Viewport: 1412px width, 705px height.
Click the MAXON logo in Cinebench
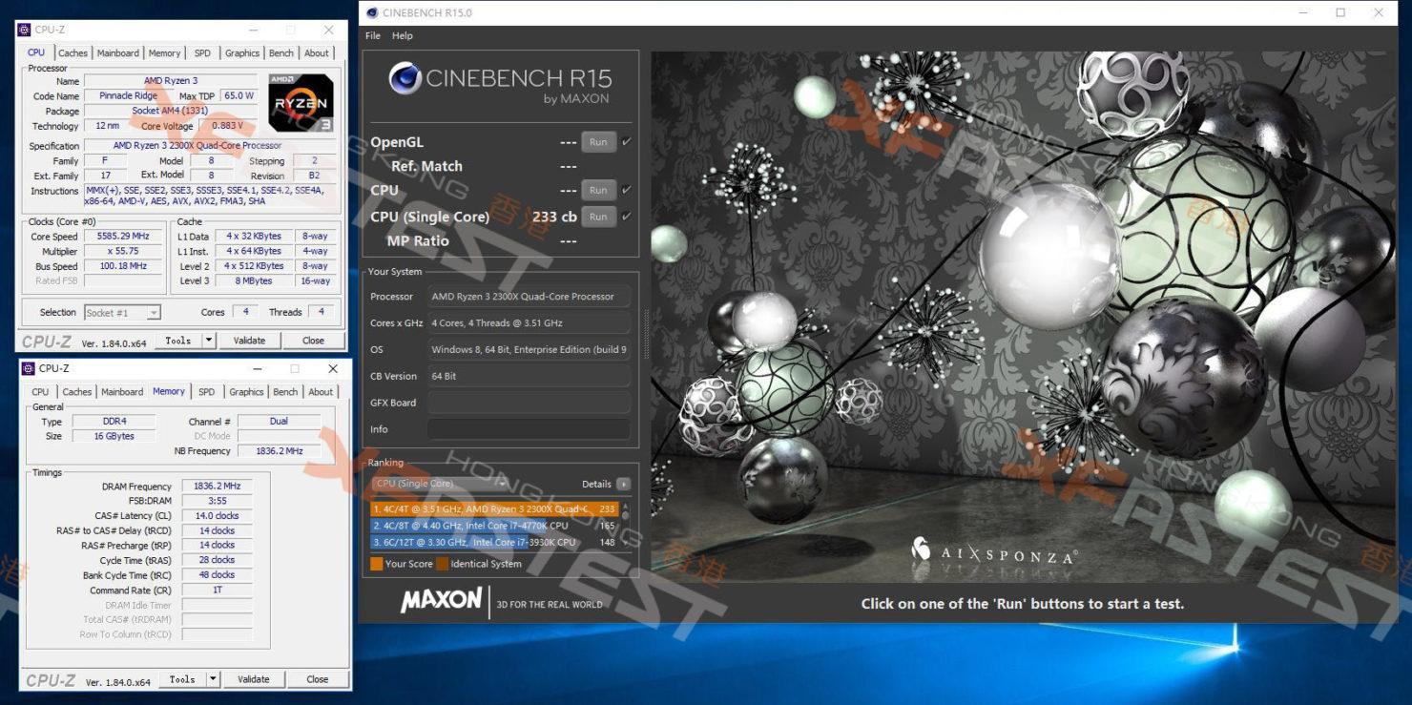pos(441,600)
